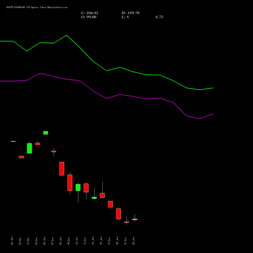Click the 08 Jan date label
The width and height of the screenshot is (253, 253).
click(61, 241)
